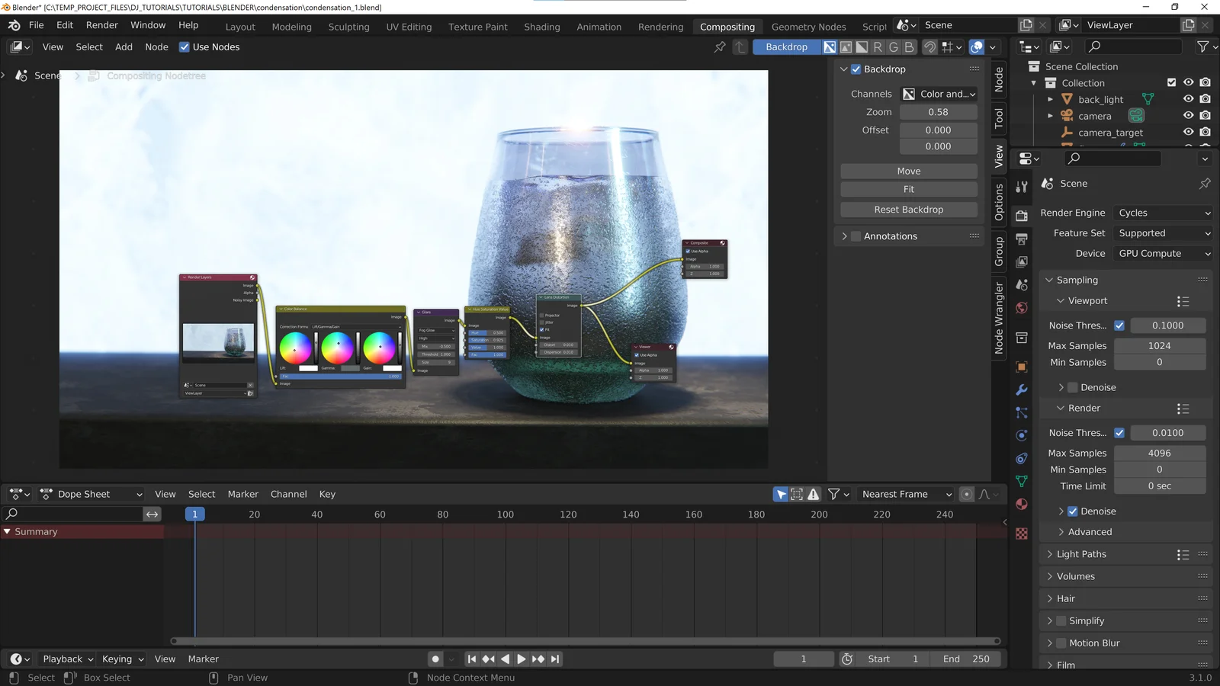Open the Channels dropdown showing Color
1220x686 pixels.
(939, 94)
